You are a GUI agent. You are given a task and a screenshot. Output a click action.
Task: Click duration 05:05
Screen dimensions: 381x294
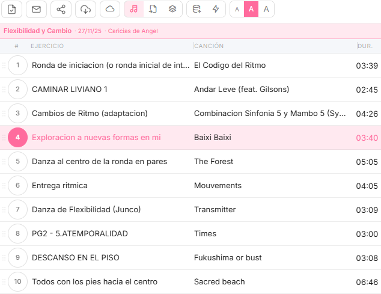pos(367,162)
